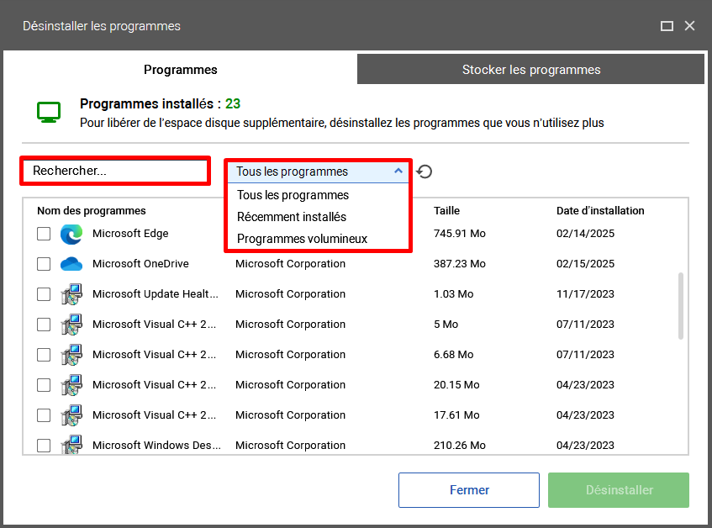712x528 pixels.
Task: Click the 11/17/2023 install date
Action: 585,294
